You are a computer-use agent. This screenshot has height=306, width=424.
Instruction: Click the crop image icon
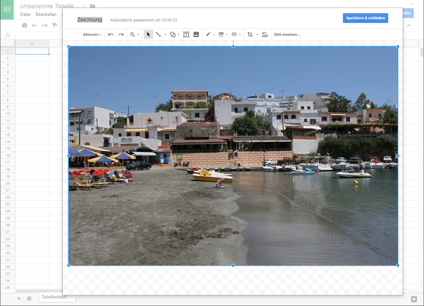(x=250, y=34)
